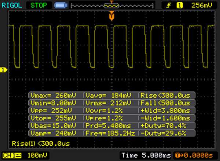This screenshot has height=161, width=220.
Task: Click the channel 1 ground level marker
Action: tap(3, 70)
